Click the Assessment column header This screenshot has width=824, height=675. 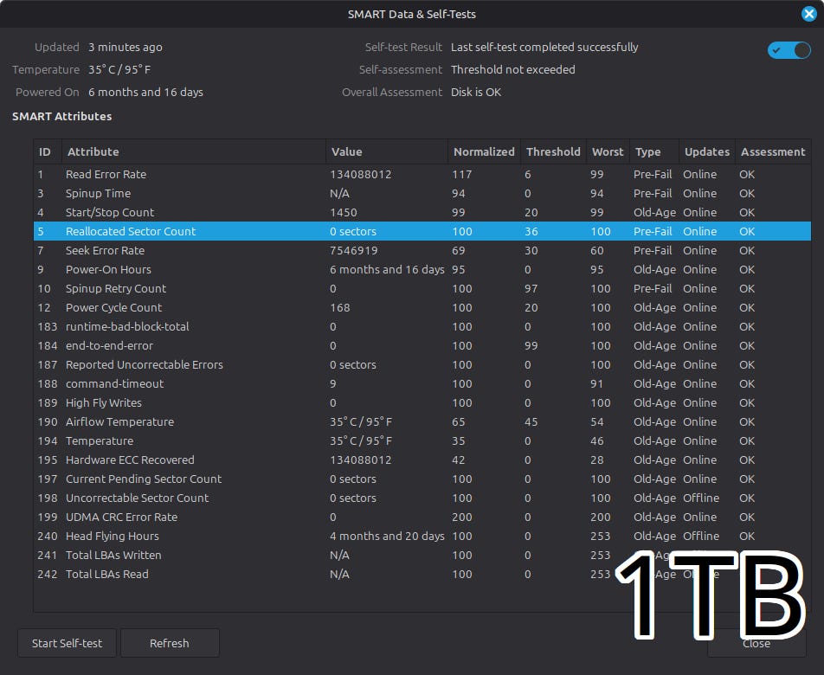tap(773, 151)
